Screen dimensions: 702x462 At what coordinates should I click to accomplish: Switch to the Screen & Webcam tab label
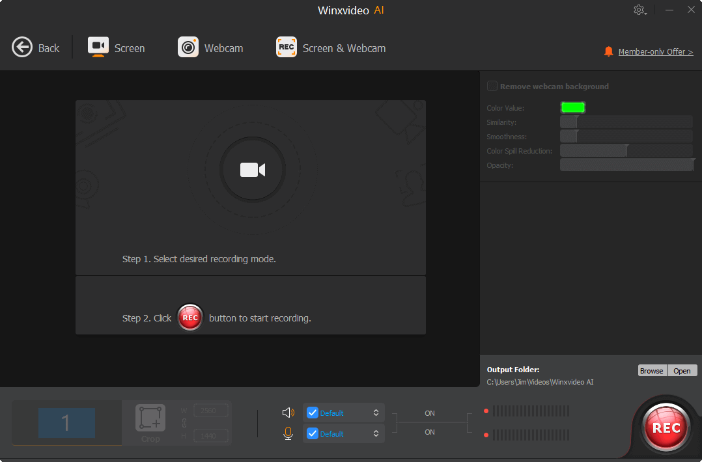[x=344, y=48]
